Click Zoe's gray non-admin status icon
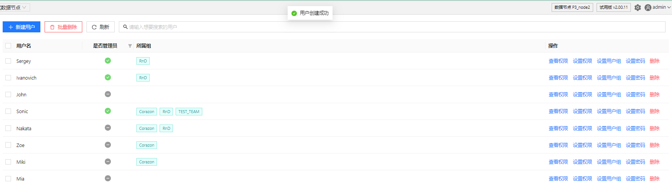The width and height of the screenshot is (672, 187). [108, 145]
